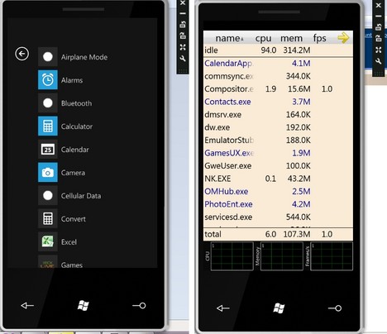
Task: Rotate emulator using upper rotate icon on right toolbar
Action: pos(379,27)
